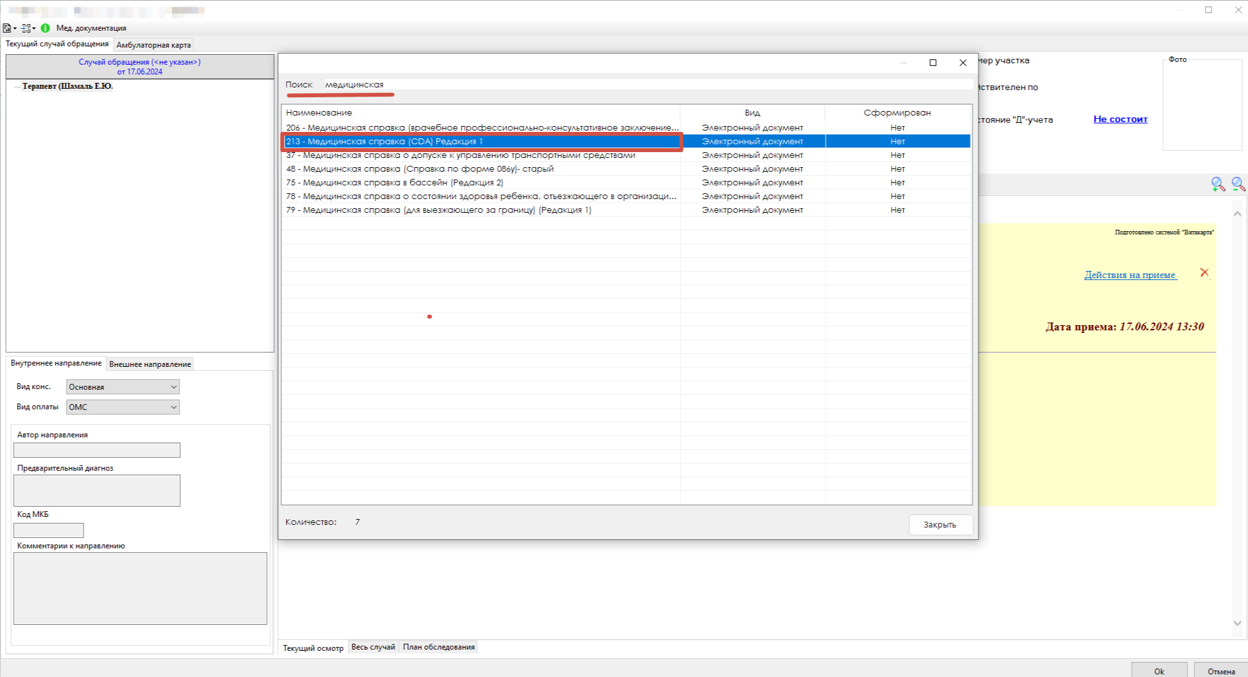Click the Отмена button

pyautogui.click(x=1221, y=671)
